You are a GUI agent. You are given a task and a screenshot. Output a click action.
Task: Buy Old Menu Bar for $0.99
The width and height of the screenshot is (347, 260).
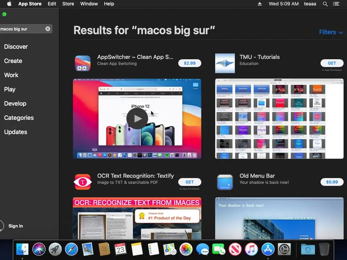click(x=332, y=182)
